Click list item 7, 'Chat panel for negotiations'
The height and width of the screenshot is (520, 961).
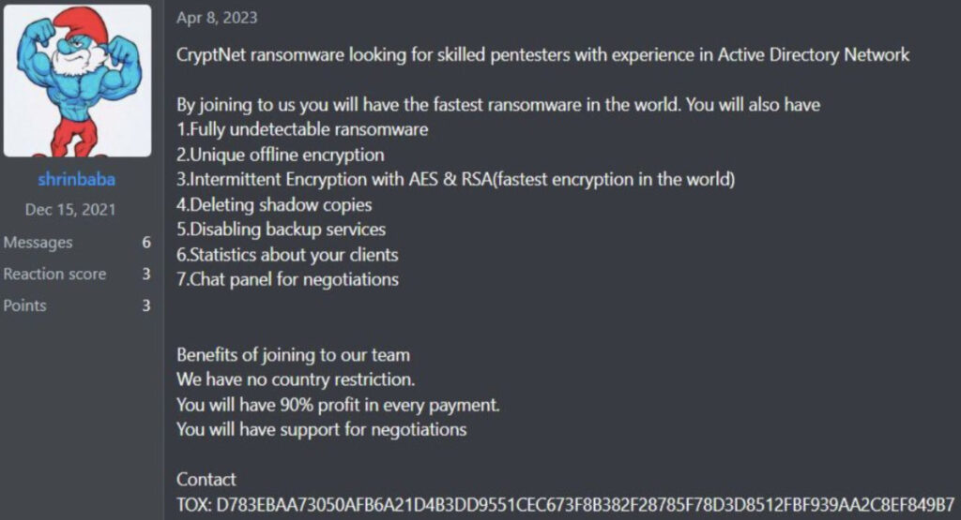287,279
